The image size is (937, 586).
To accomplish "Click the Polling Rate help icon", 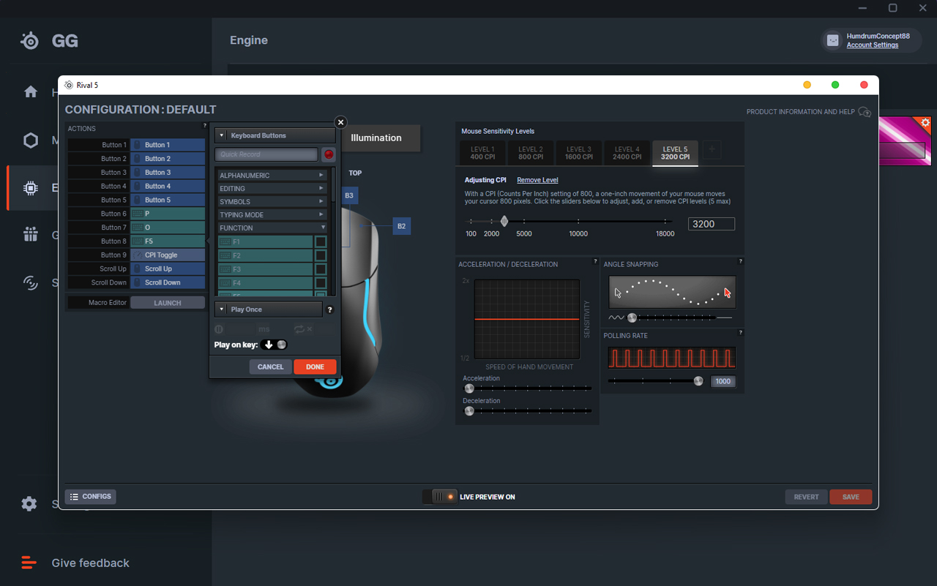I will click(741, 333).
